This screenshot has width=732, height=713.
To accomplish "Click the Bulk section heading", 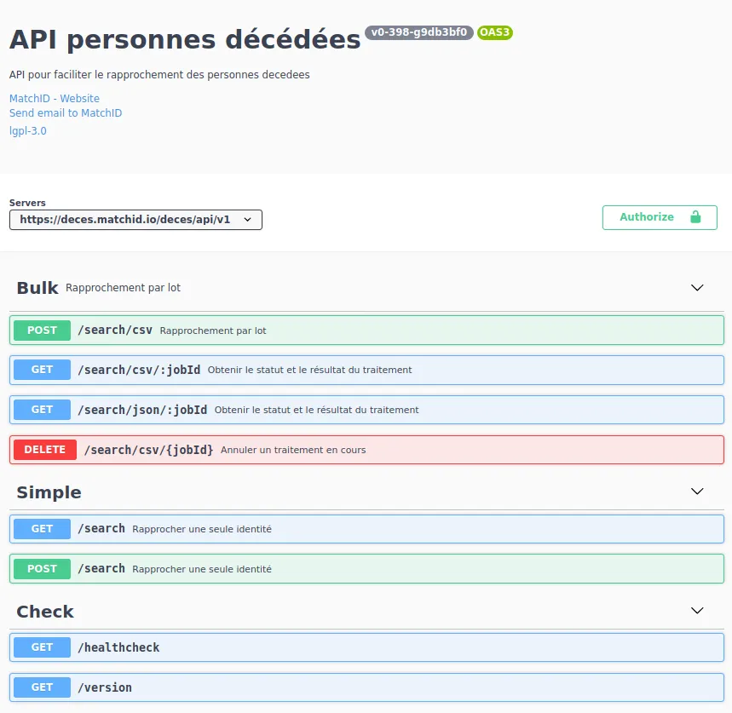I will pyautogui.click(x=37, y=288).
